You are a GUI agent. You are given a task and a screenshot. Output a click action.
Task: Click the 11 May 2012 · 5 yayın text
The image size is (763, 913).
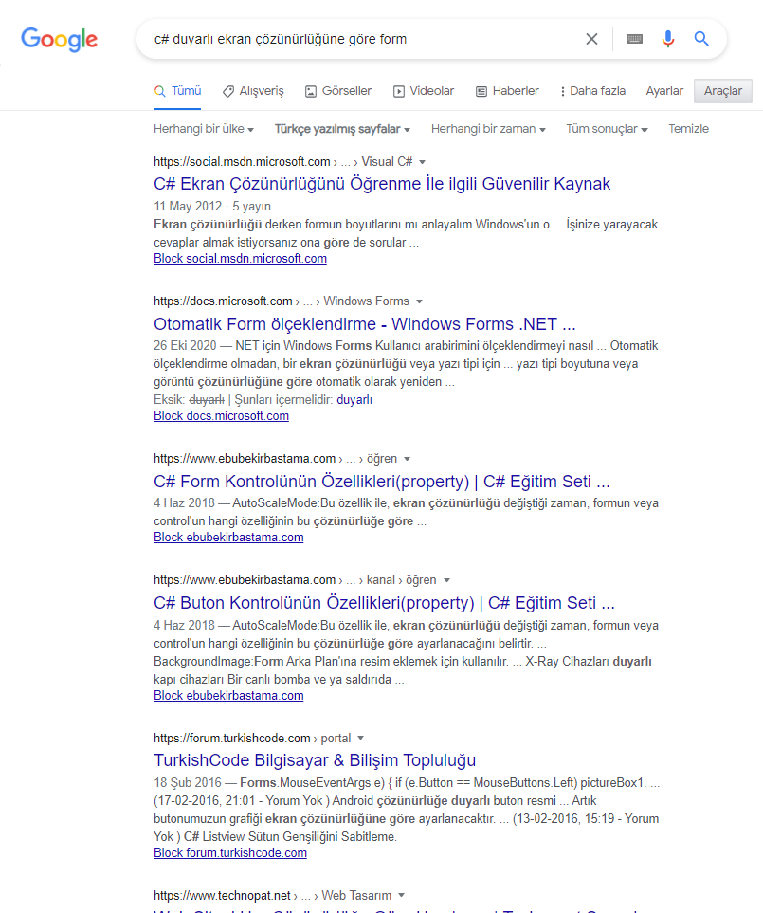(212, 207)
